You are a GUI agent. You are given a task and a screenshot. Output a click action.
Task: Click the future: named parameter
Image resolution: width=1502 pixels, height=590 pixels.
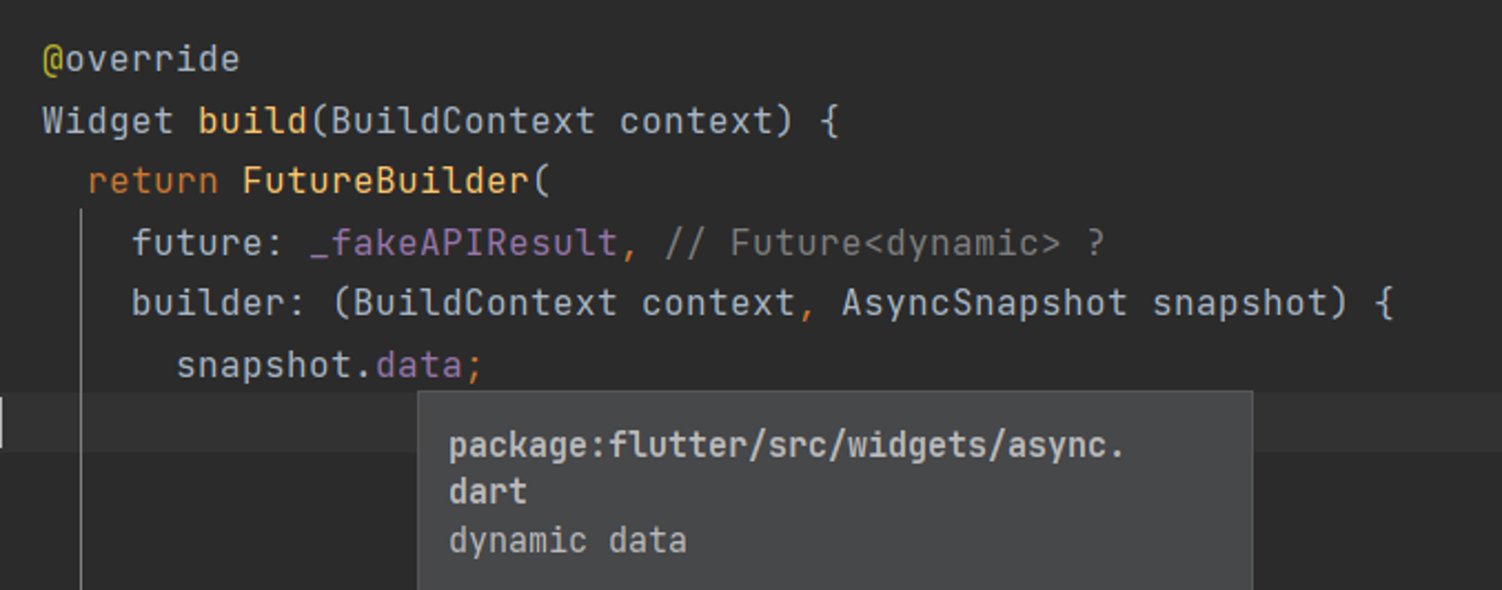[x=207, y=242]
